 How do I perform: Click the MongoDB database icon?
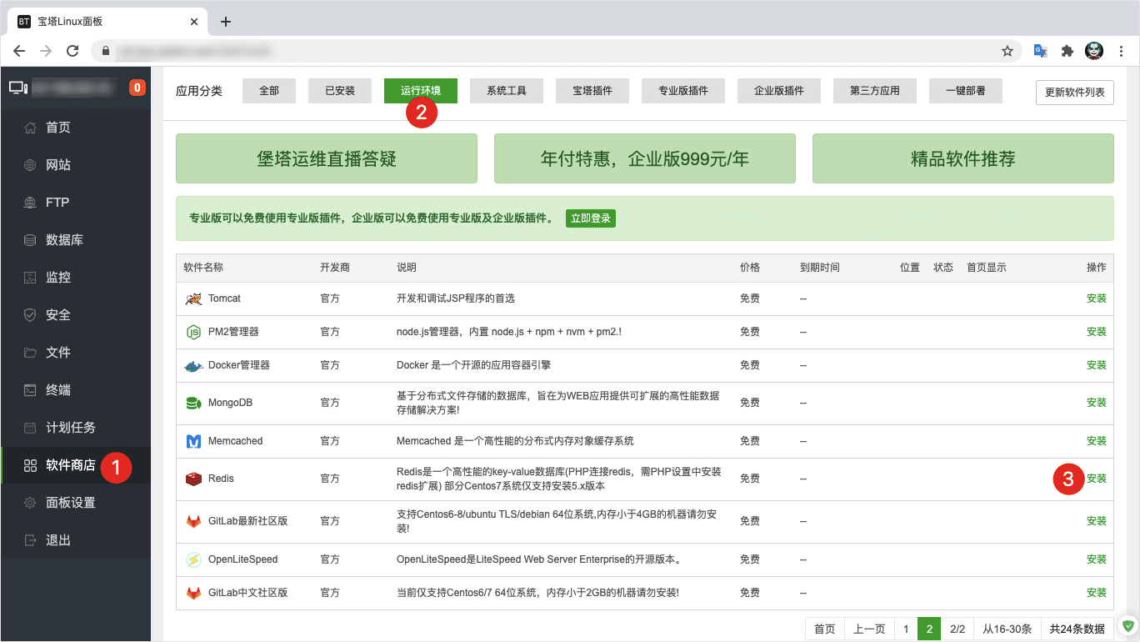[x=193, y=403]
